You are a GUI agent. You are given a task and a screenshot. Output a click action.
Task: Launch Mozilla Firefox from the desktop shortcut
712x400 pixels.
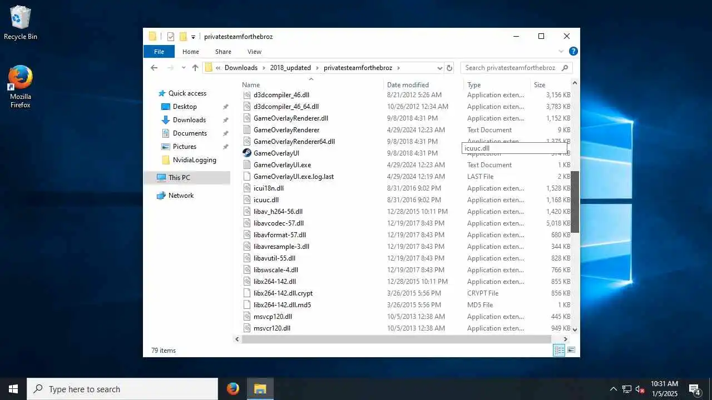[x=21, y=87]
